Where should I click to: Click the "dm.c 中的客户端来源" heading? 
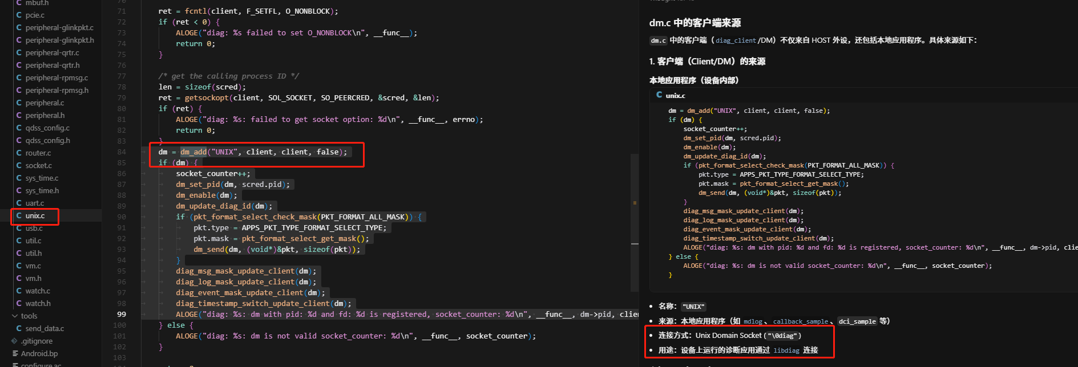click(695, 23)
